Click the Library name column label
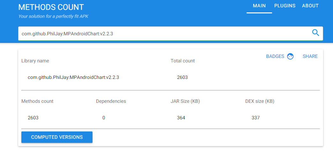The width and height of the screenshot is (333, 155). pos(35,61)
